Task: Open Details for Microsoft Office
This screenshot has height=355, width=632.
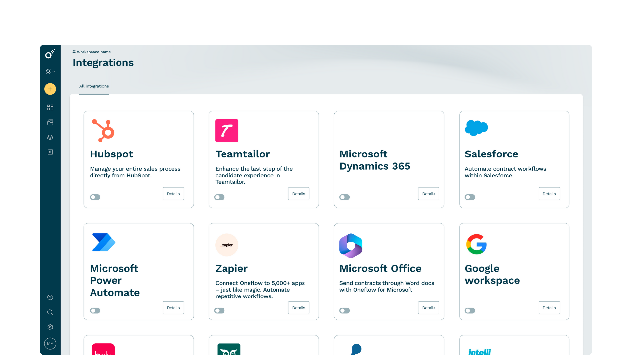Action: 429,308
